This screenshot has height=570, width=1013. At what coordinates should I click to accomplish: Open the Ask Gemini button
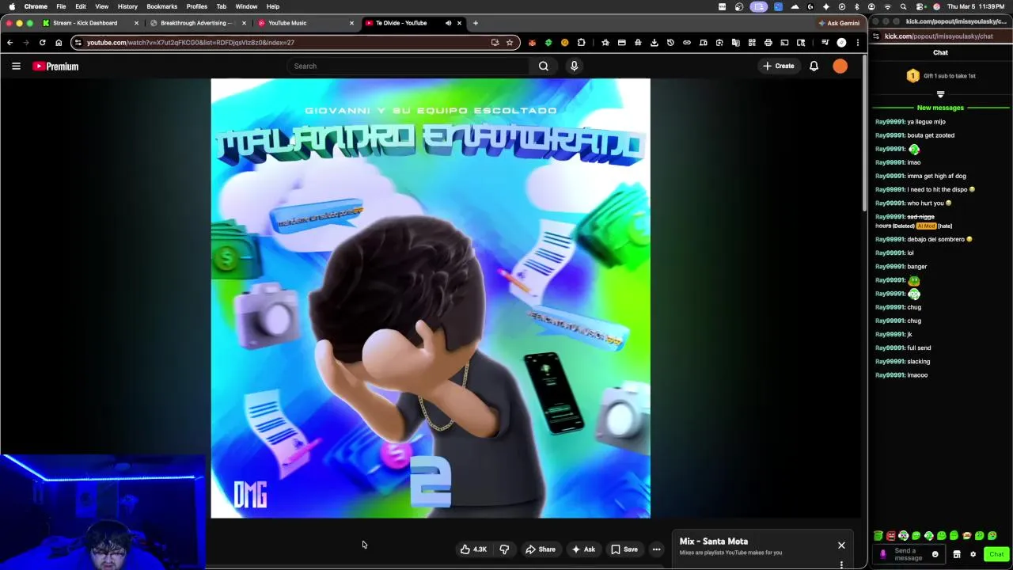pos(839,23)
